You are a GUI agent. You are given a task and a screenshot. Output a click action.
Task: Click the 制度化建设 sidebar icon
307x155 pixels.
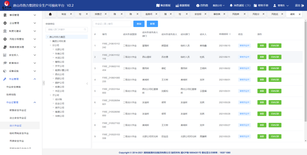[5, 31]
